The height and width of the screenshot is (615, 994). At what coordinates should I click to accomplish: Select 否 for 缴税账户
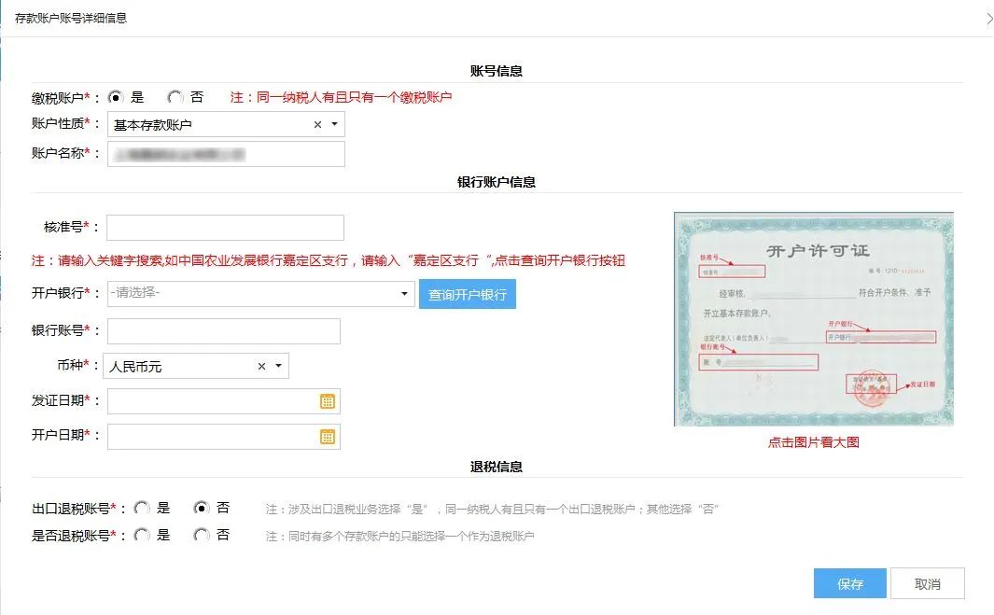pos(175,97)
